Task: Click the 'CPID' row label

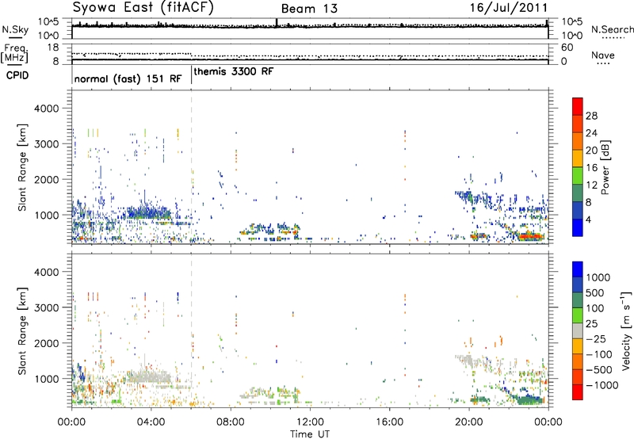Action: point(17,75)
